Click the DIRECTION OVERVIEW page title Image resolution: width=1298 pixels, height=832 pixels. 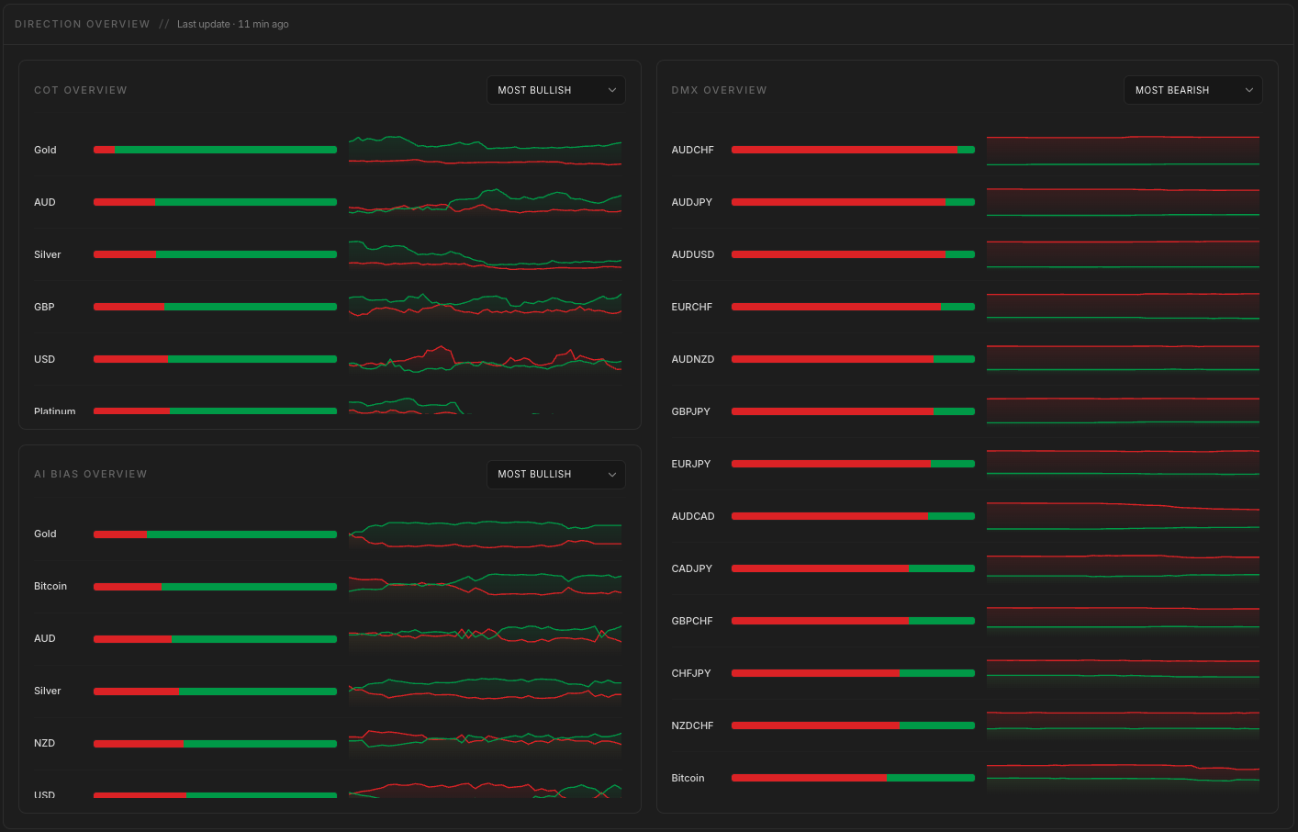(x=83, y=24)
